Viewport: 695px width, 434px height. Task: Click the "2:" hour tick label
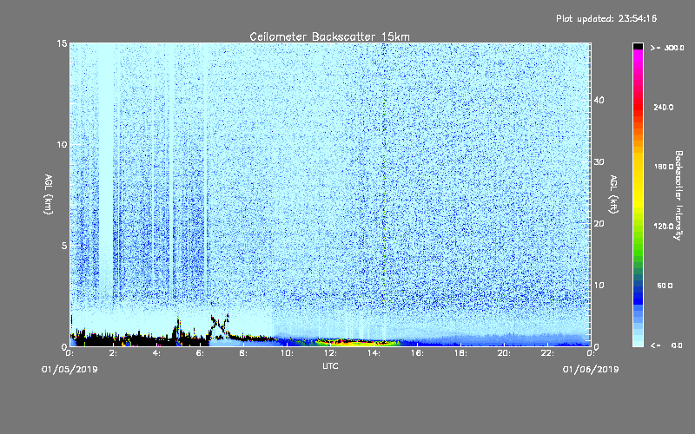click(113, 353)
